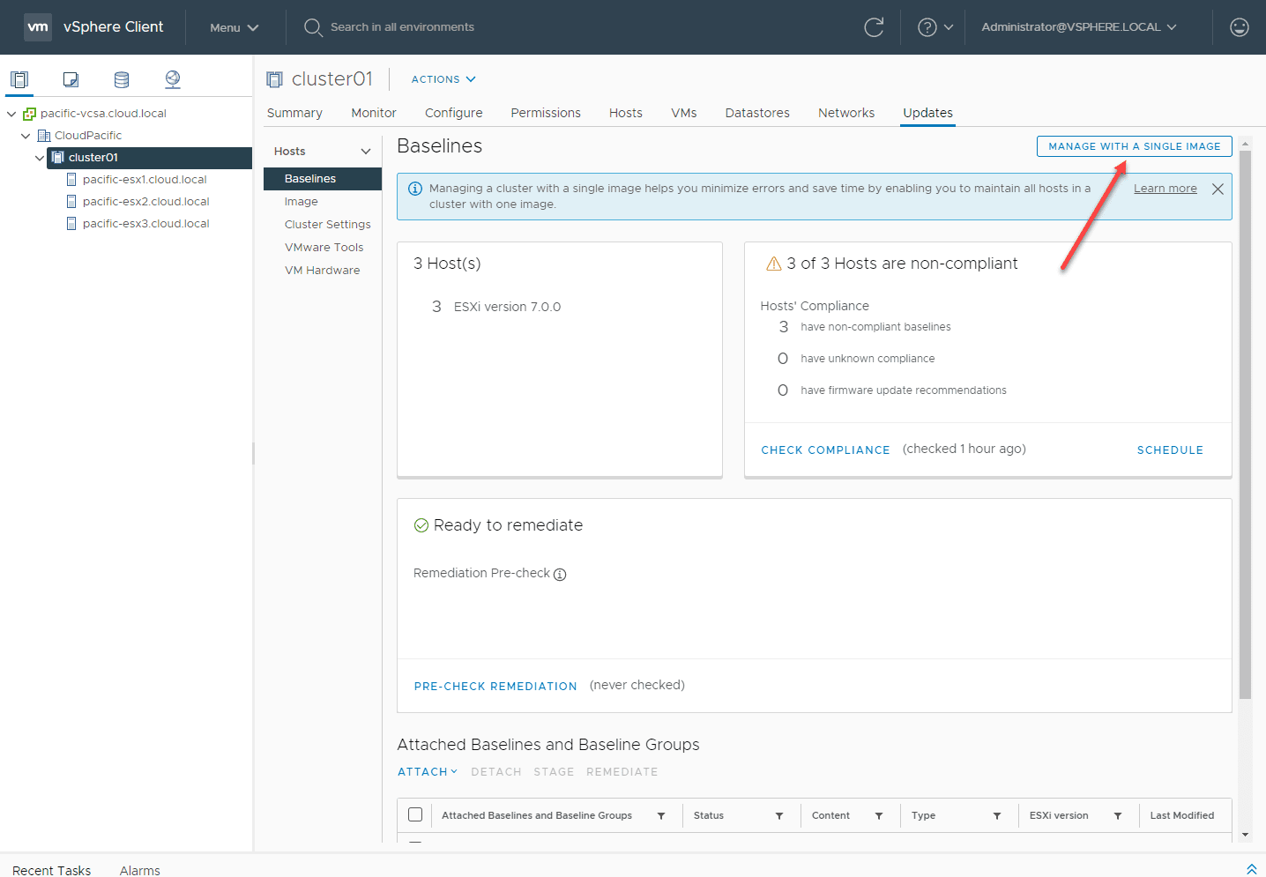Click MANAGE WITH A SINGLE IMAGE button

[x=1135, y=146]
